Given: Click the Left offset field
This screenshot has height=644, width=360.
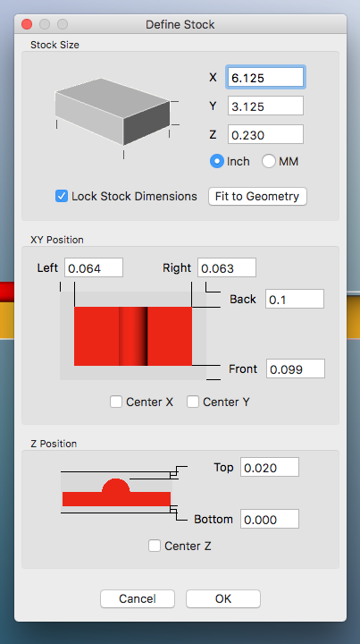Looking at the screenshot, I should point(94,267).
